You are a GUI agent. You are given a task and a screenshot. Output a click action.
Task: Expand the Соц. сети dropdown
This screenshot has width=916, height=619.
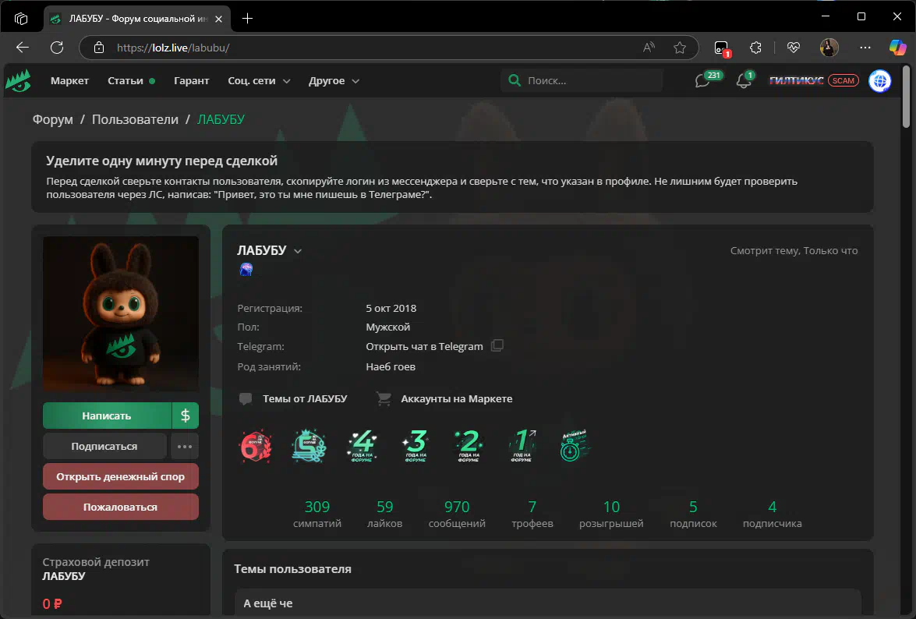259,80
